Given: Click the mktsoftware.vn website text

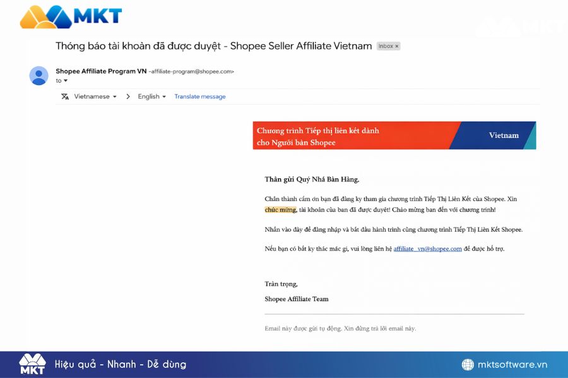Looking at the screenshot, I should tap(512, 365).
